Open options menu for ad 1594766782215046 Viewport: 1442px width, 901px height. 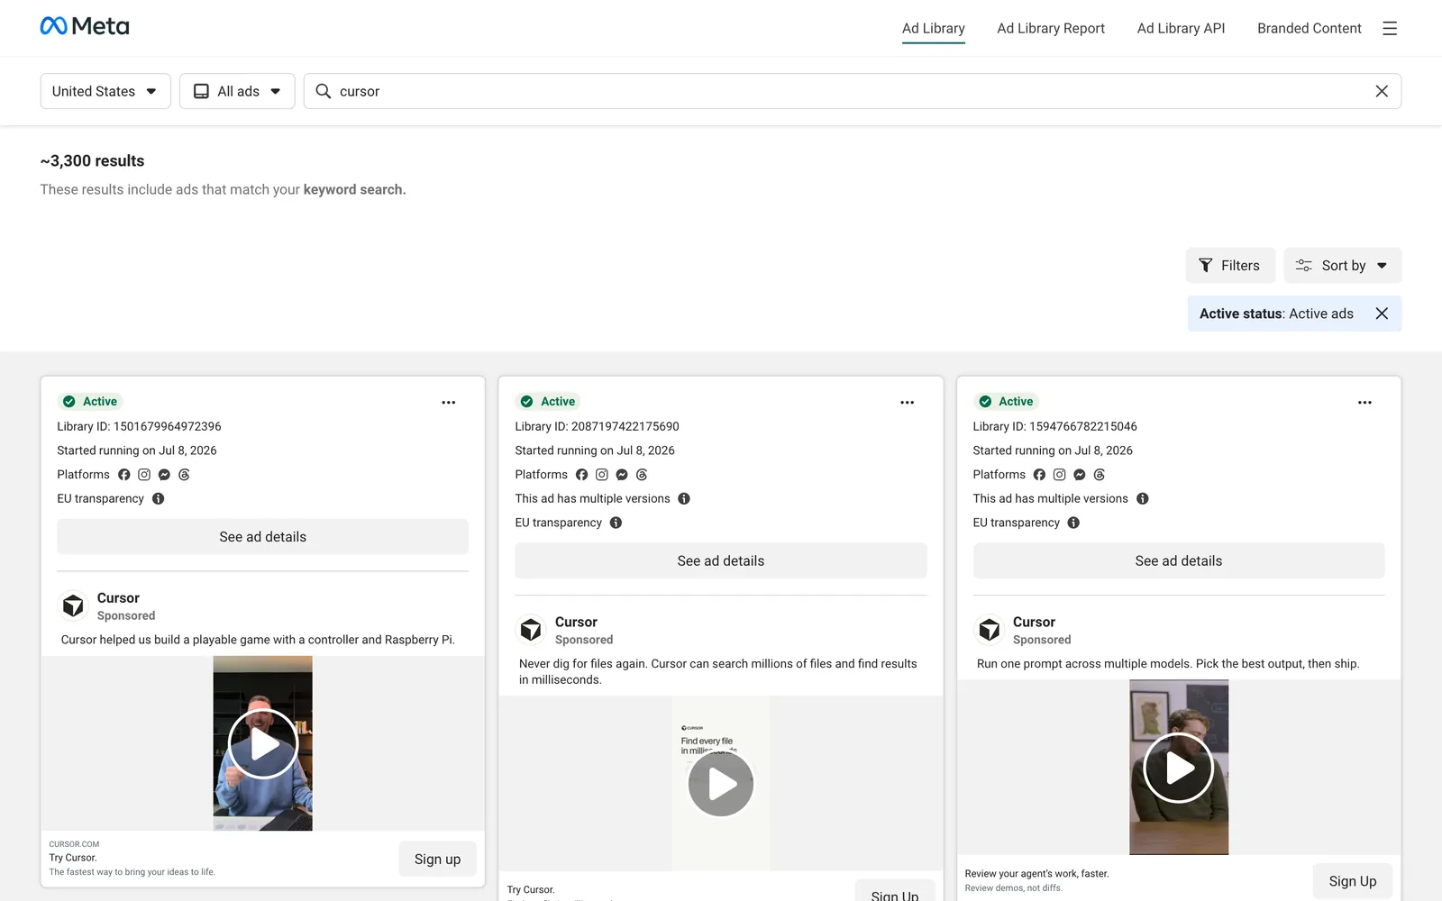tap(1364, 403)
